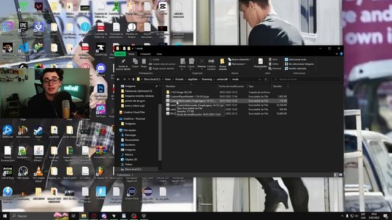The height and width of the screenshot is (220, 392).
Task: Open recent locations dropdown near arrows
Action: (x=129, y=79)
